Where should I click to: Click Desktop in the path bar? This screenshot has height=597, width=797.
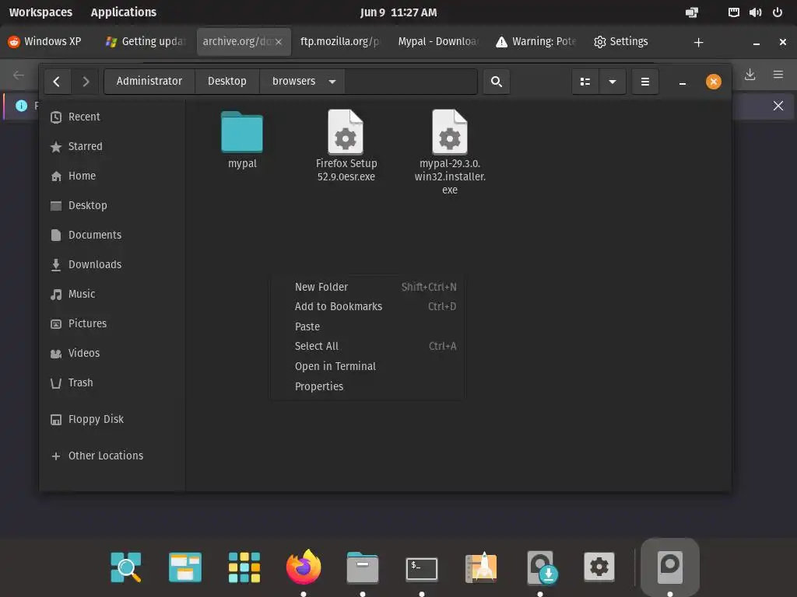point(226,81)
